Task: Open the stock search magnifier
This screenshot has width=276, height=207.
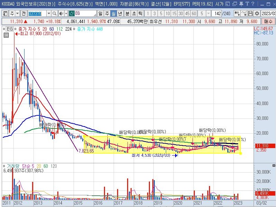Action: pos(54,13)
